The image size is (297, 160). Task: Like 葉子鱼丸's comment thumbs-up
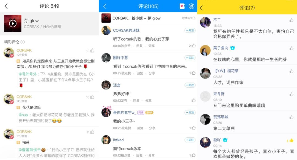tap(291, 48)
